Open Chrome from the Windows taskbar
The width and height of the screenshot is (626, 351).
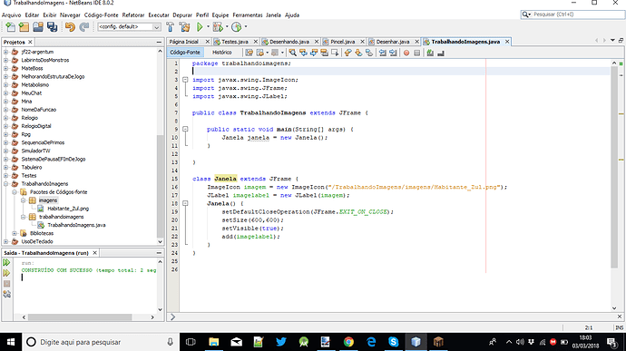click(348, 342)
